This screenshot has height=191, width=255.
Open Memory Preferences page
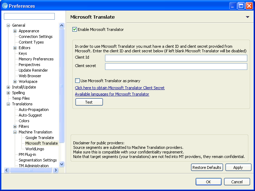click(36, 59)
